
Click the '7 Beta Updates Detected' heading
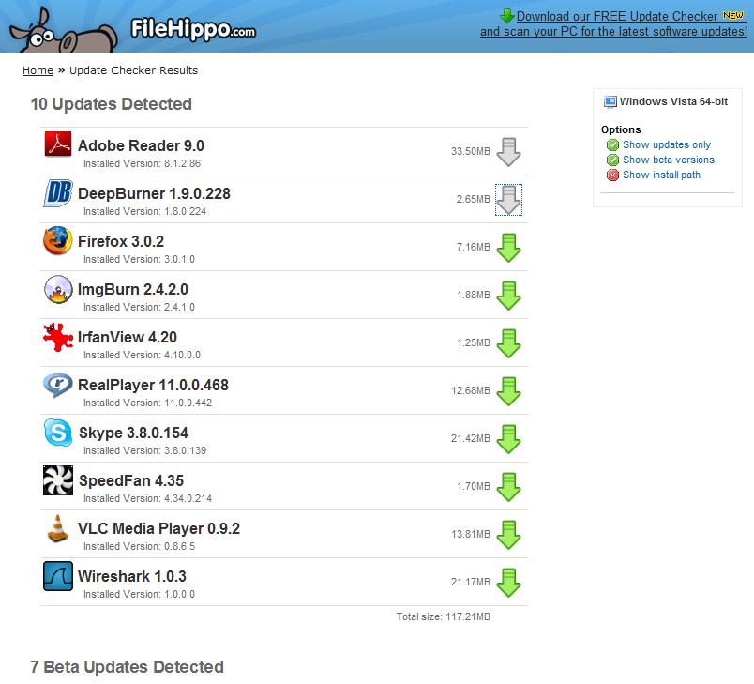tap(127, 667)
